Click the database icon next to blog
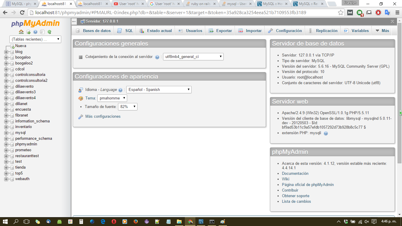Screen dimensions: 402x226 (x=12, y=52)
